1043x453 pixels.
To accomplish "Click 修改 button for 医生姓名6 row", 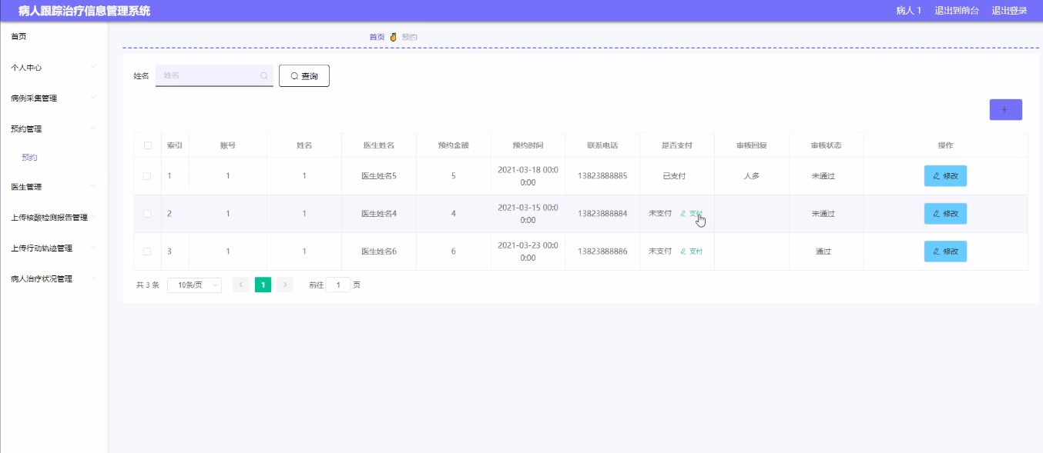I will (945, 251).
